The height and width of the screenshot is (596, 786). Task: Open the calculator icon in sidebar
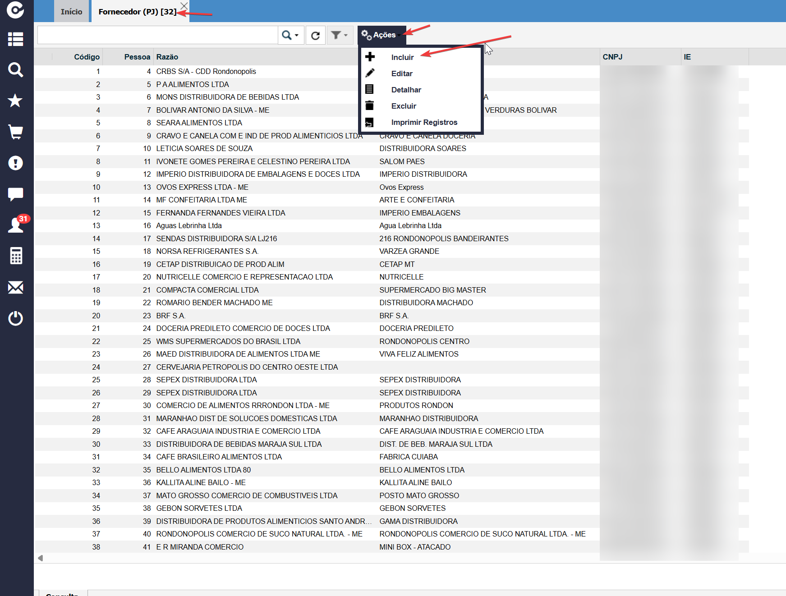[16, 256]
